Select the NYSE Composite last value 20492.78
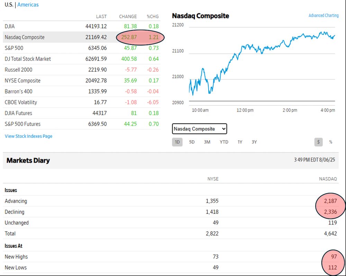The width and height of the screenshot is (346, 276). (x=96, y=80)
